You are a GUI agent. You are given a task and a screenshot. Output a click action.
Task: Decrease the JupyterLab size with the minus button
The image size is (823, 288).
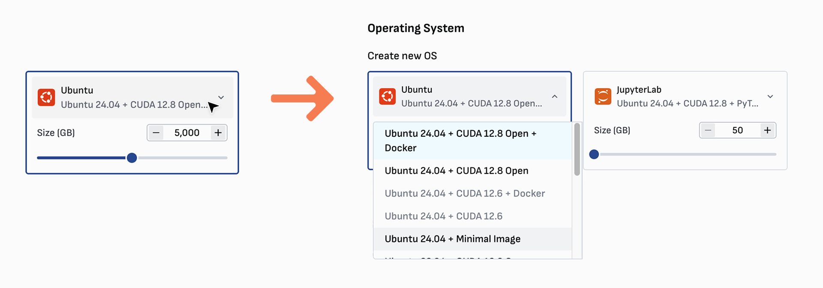point(708,130)
